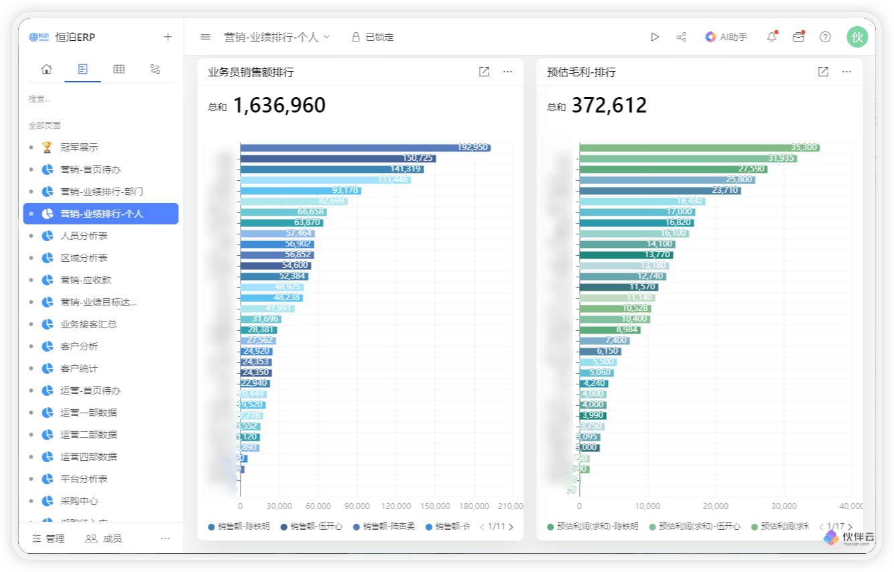Image resolution: width=894 pixels, height=572 pixels.
Task: Open the home tab icon in sidebar
Action: (x=46, y=69)
